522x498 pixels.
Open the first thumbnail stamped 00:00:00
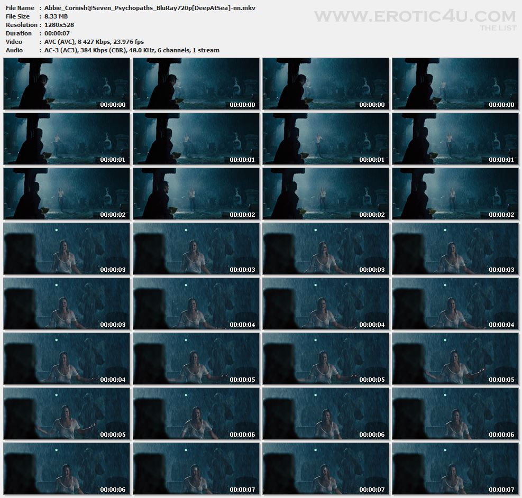[67, 84]
